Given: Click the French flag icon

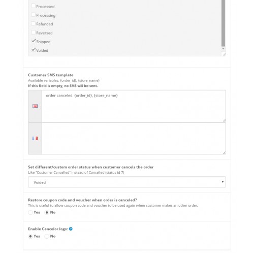Looking at the screenshot, I should [x=35, y=138].
